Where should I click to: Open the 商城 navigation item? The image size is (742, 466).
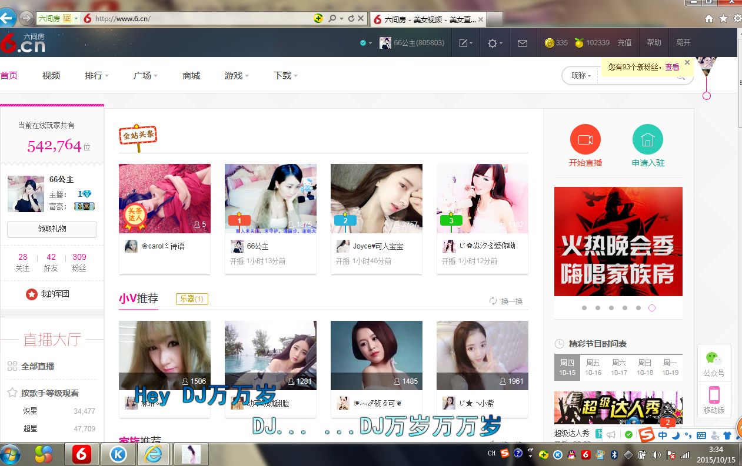point(191,75)
